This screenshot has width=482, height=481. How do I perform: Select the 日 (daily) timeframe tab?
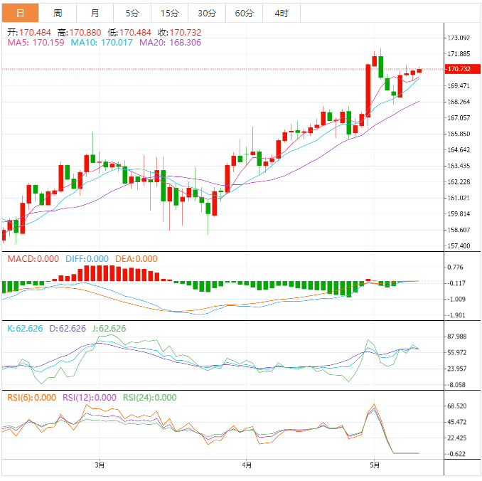pos(19,13)
